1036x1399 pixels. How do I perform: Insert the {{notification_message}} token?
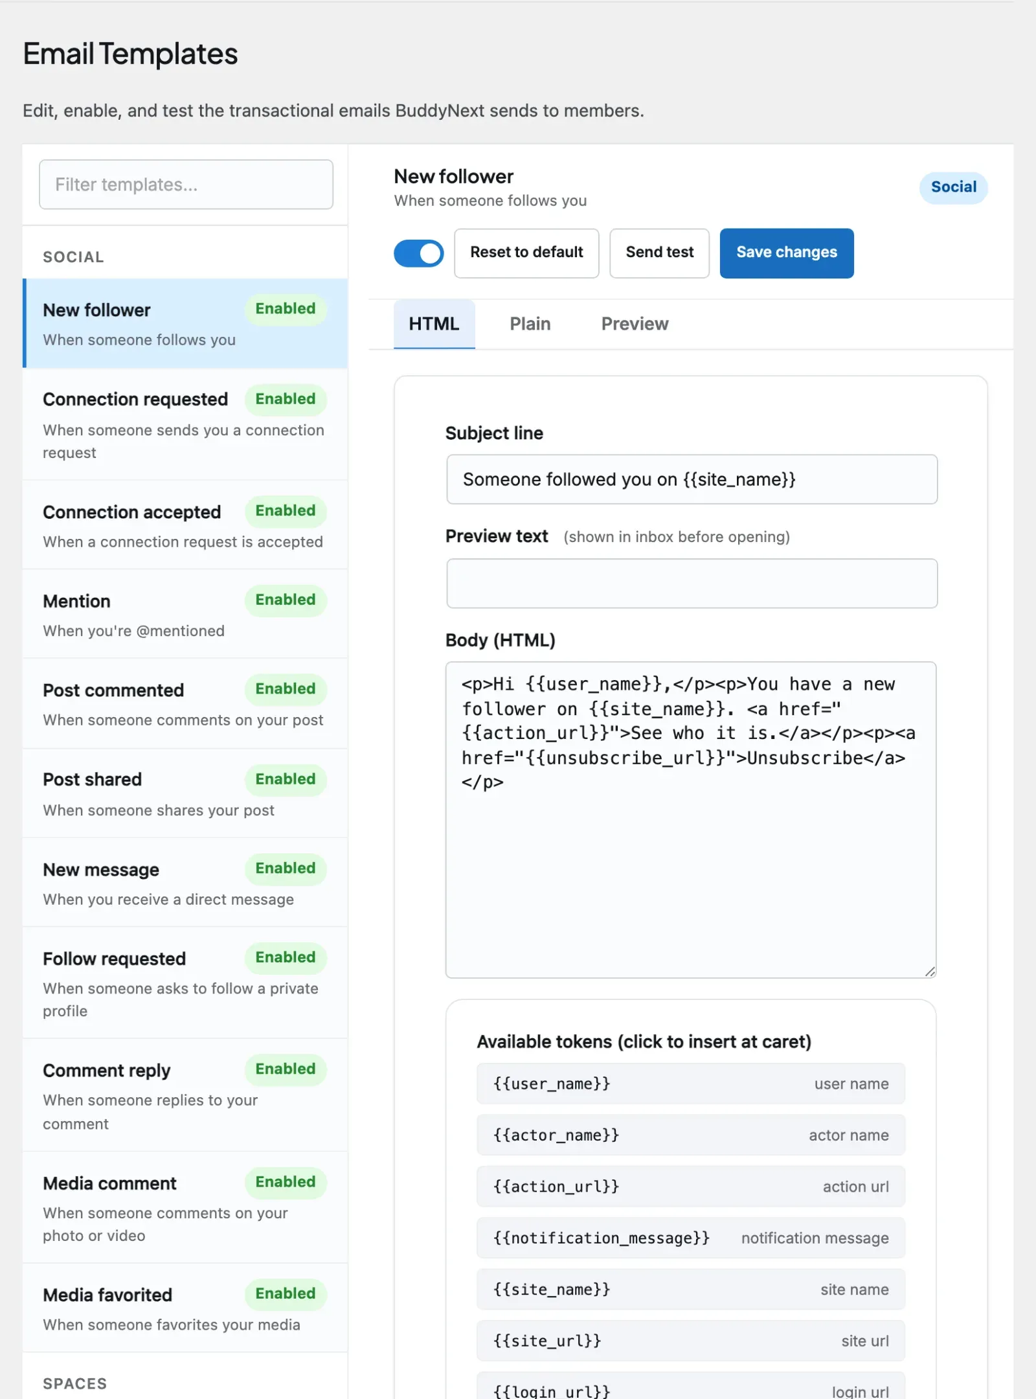pos(691,1238)
